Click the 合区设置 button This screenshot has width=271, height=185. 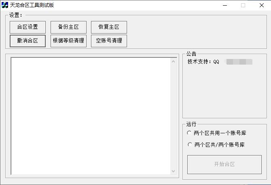coord(28,27)
